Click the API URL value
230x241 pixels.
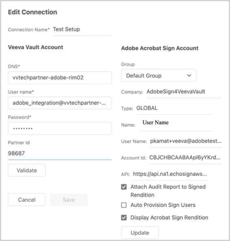[170, 174]
